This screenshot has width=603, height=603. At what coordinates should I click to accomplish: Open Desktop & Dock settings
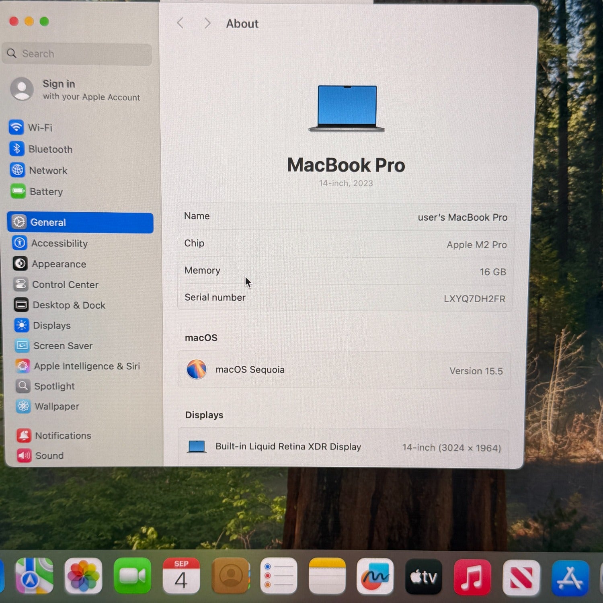click(68, 305)
